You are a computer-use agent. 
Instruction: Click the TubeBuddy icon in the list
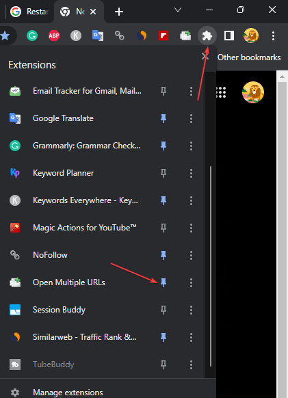(x=15, y=364)
